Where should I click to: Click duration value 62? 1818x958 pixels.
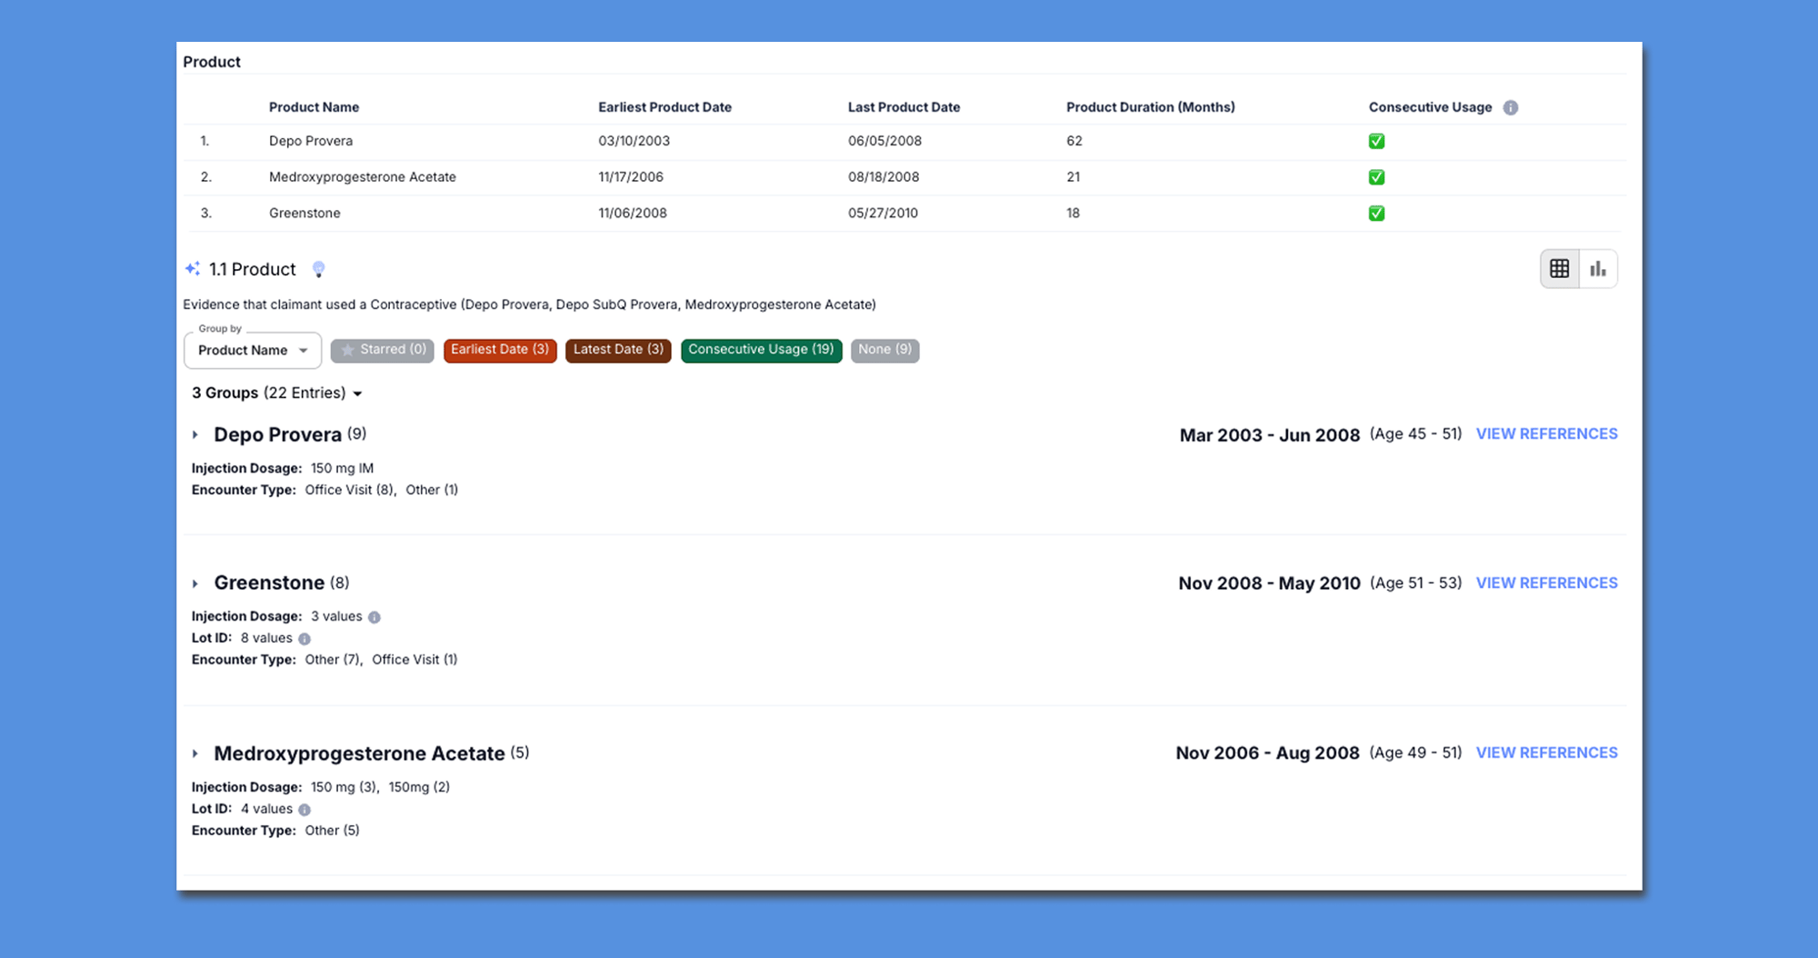click(x=1074, y=141)
